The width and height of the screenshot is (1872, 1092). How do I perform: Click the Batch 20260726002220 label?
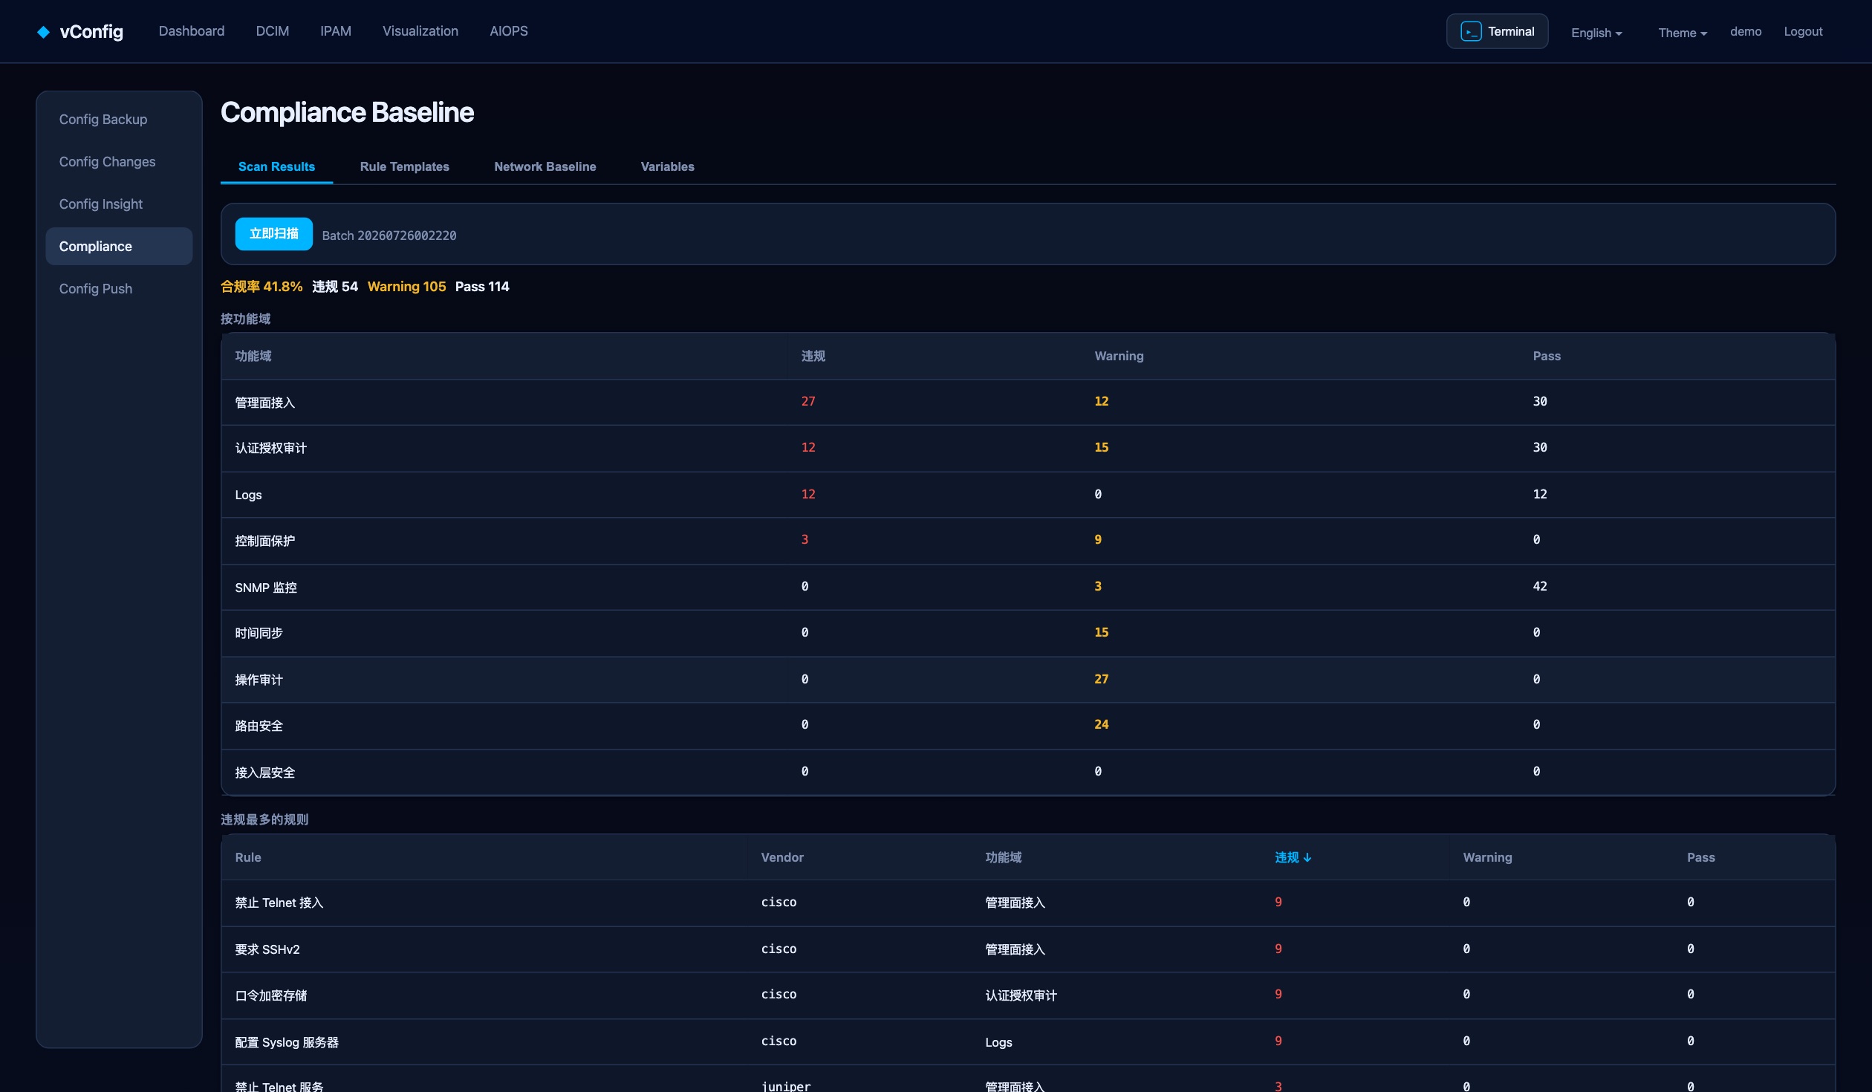tap(389, 235)
